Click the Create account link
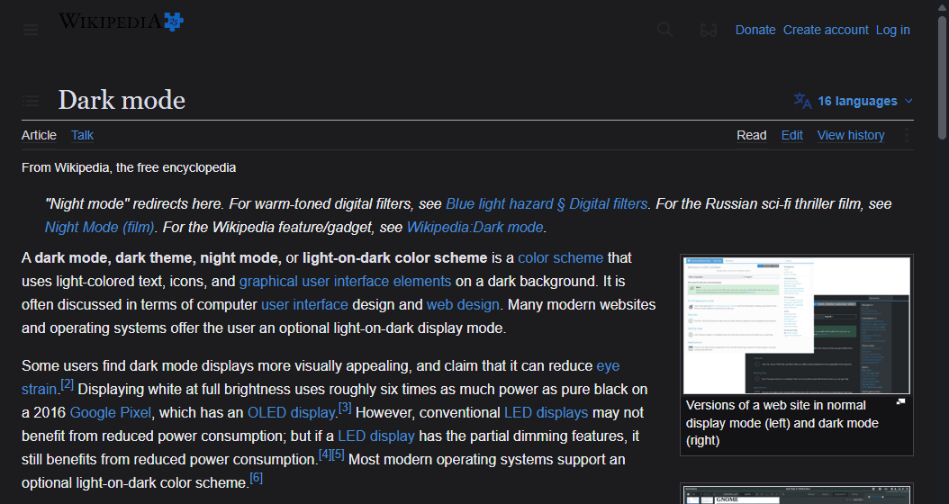This screenshot has height=504, width=949. coord(826,30)
